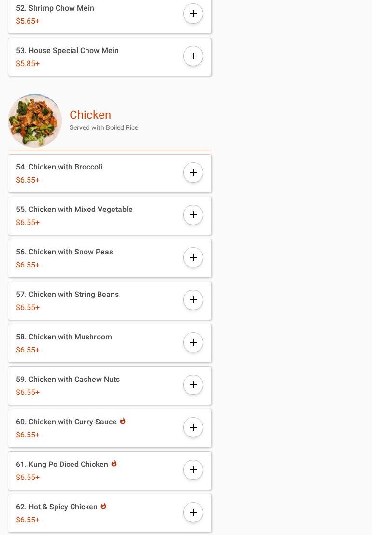Add Chicken with Curry Sauce
Screen dimensions: 372x535
point(193,428)
